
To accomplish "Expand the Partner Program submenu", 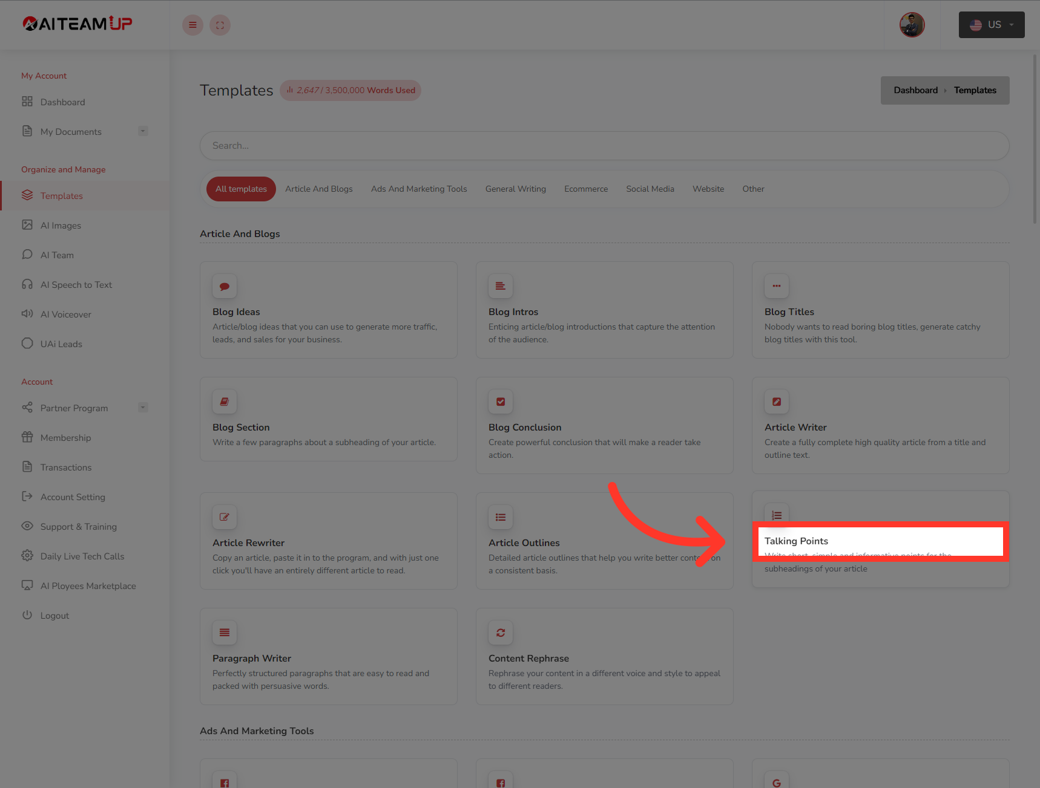I will 143,407.
